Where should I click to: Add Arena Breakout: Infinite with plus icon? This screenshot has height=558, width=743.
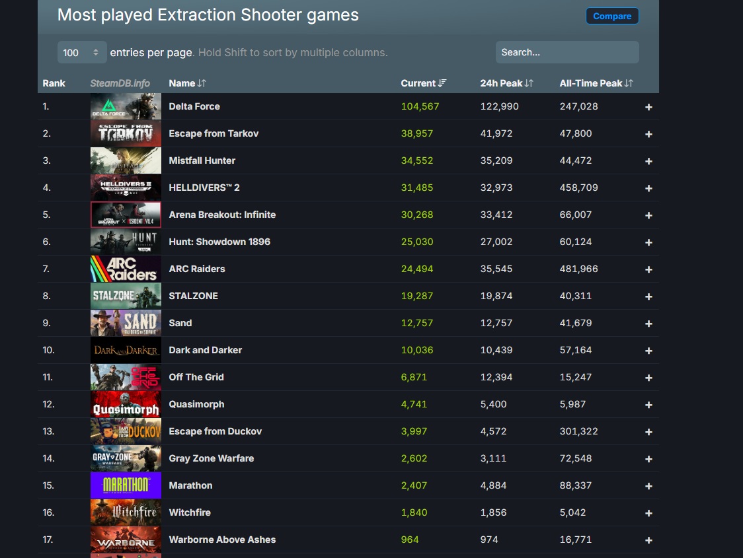(648, 215)
